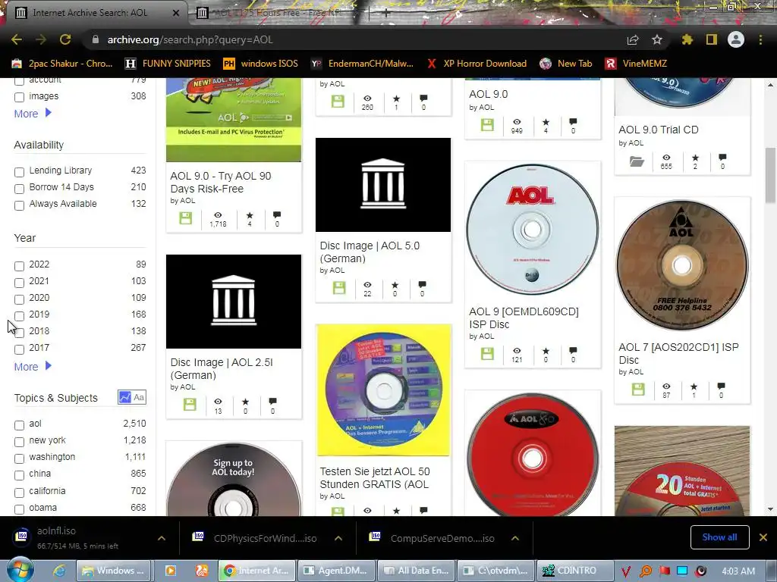Open download options for CDPhysicsForWind iso

(338, 538)
